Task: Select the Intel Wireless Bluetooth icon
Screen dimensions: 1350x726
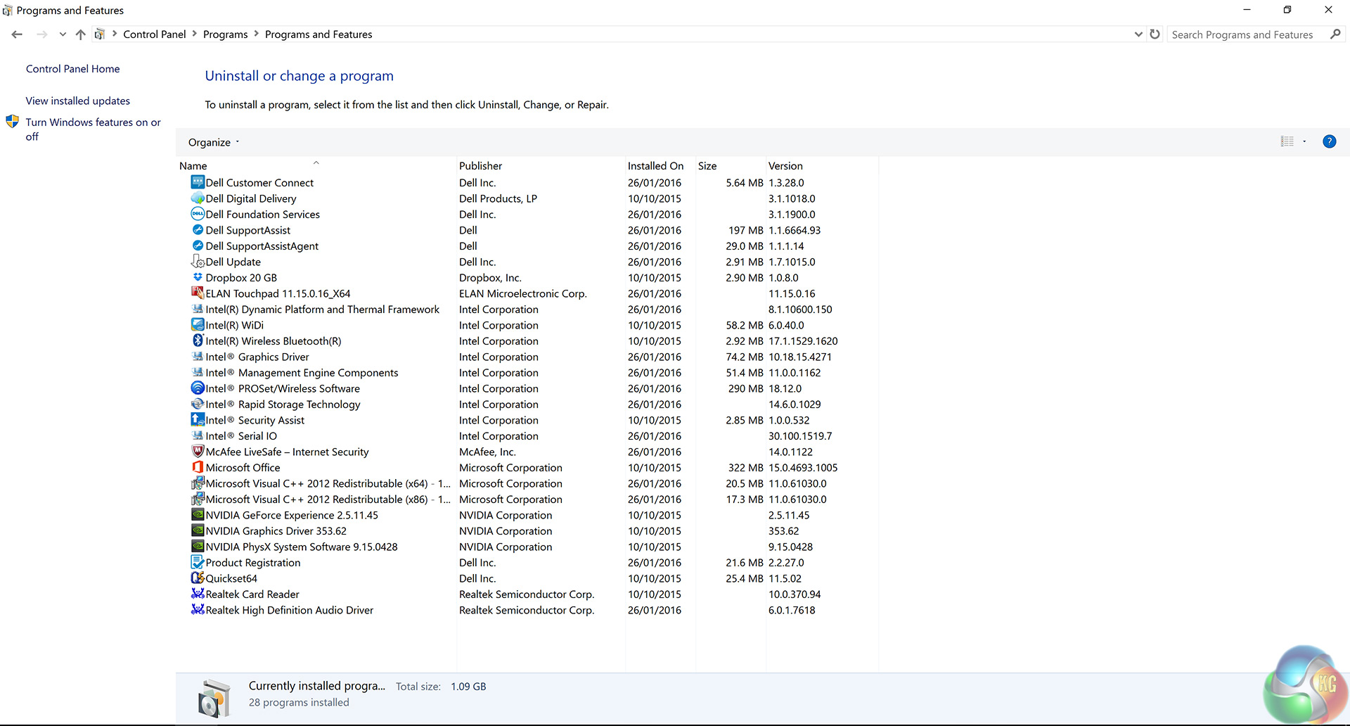Action: 198,341
